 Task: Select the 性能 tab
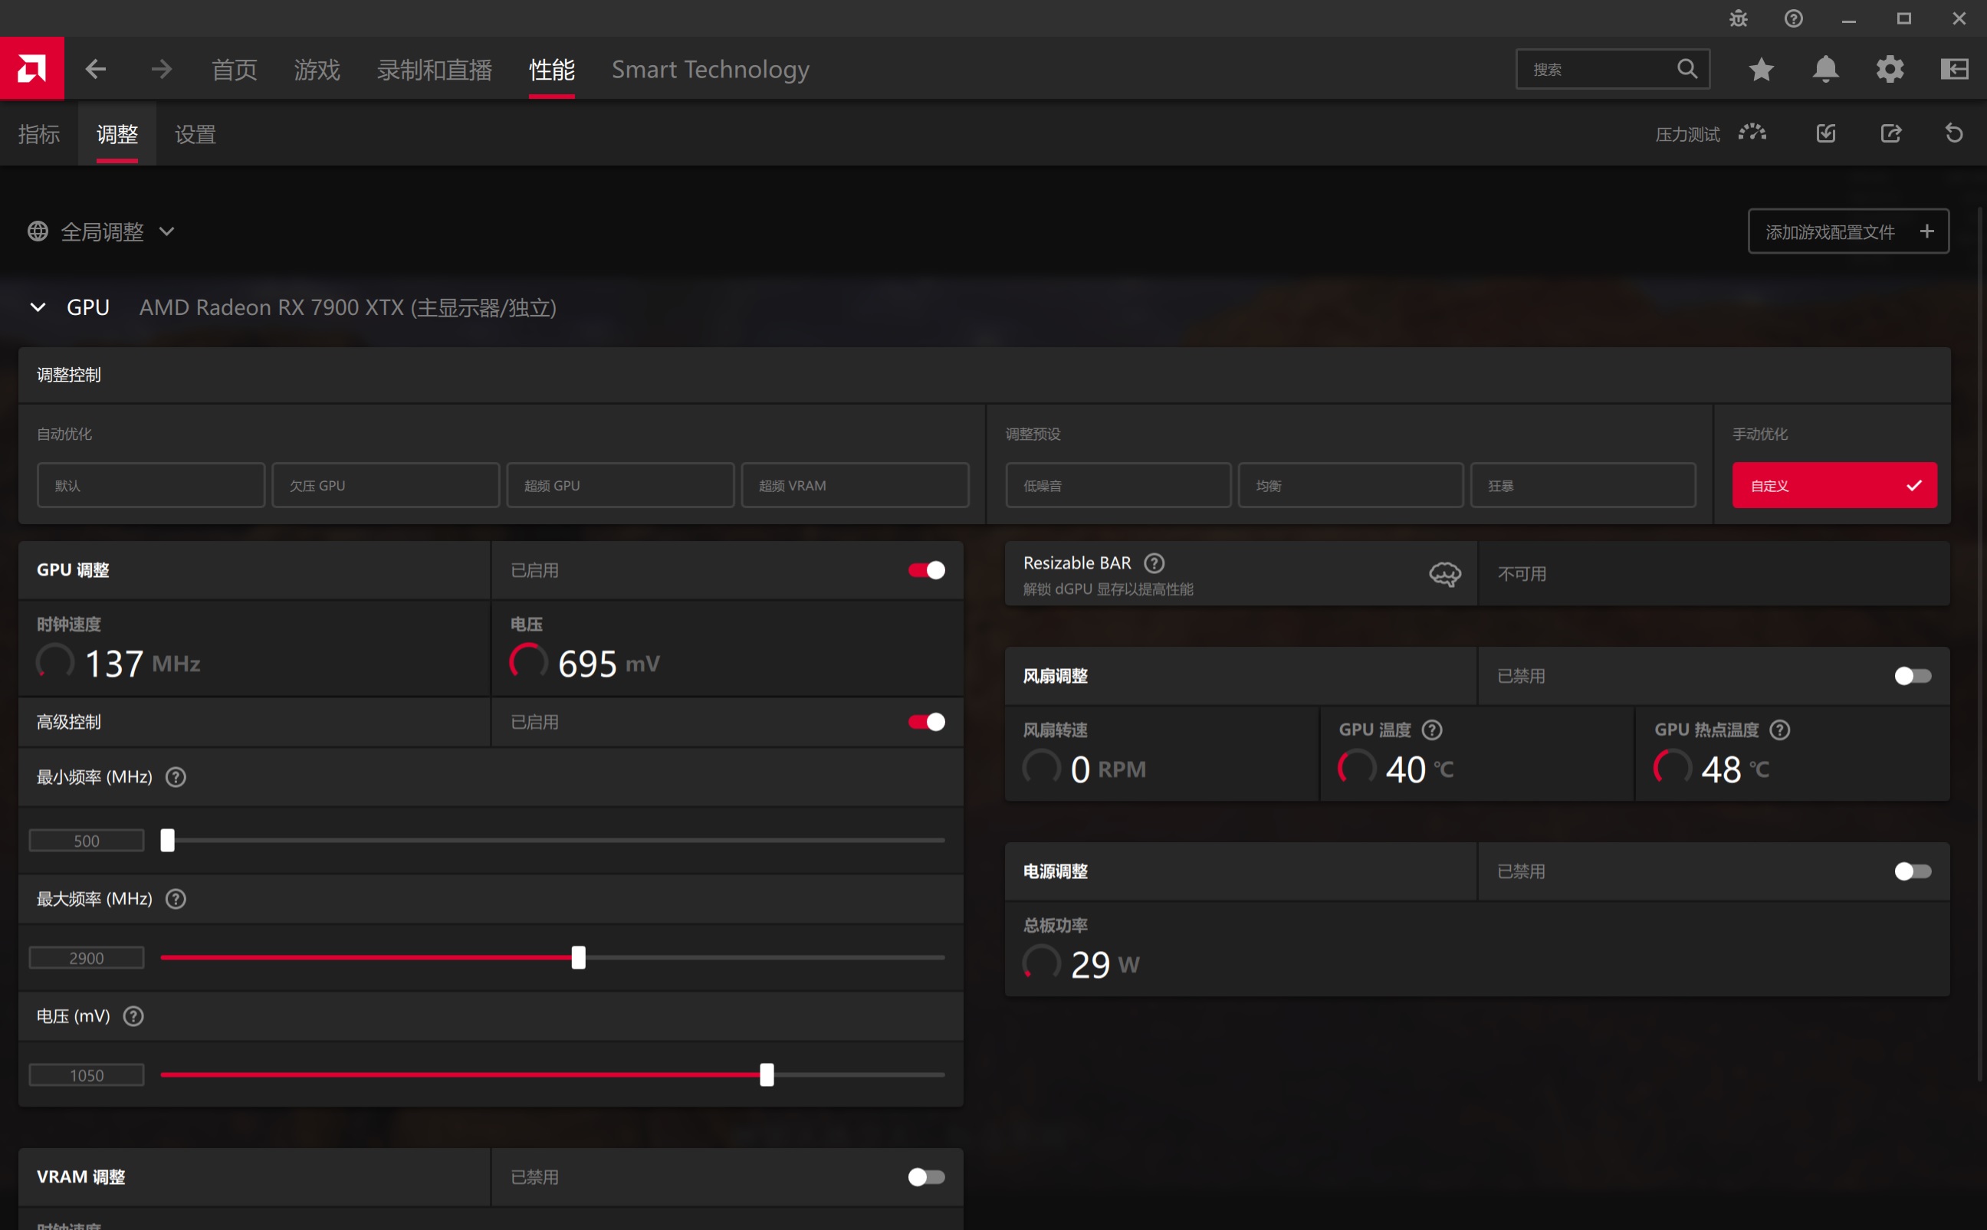552,69
